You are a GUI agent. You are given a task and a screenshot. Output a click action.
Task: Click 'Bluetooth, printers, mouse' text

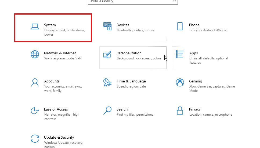coord(135,30)
